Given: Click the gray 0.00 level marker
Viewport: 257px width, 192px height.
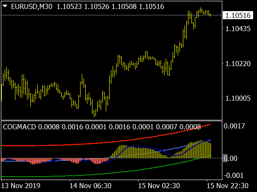Looking at the screenshot, I should tap(225, 158).
